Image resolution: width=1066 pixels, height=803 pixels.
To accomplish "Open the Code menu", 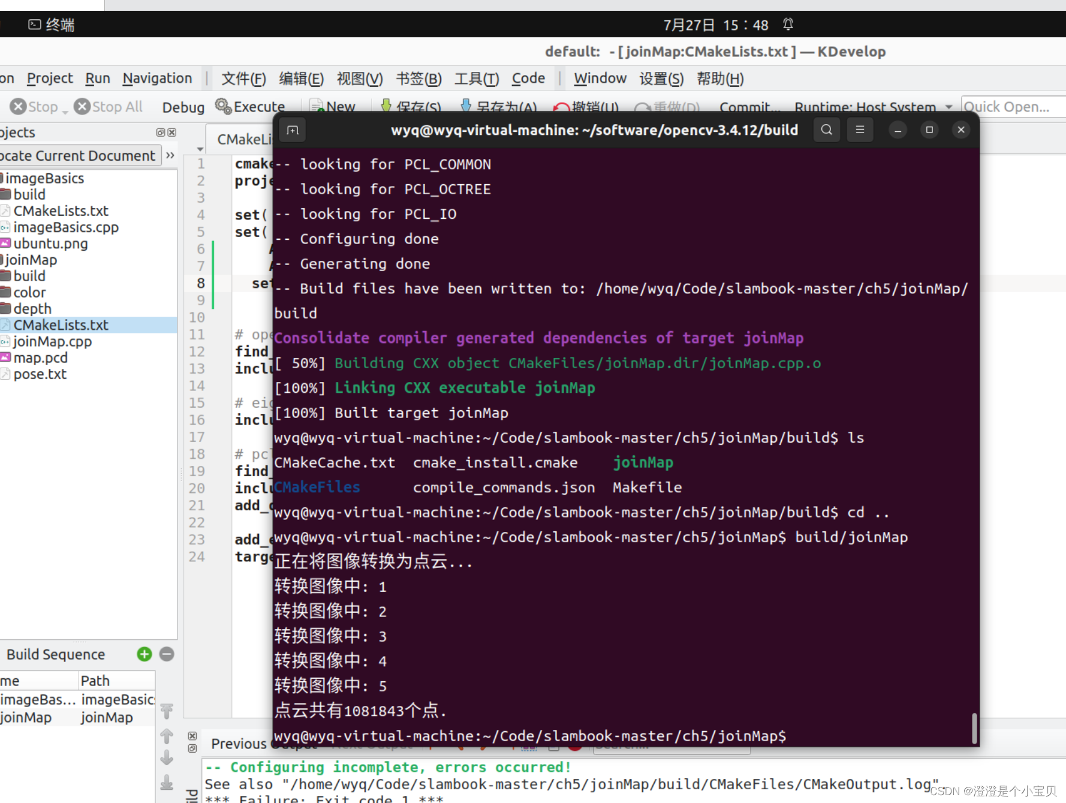I will (528, 79).
